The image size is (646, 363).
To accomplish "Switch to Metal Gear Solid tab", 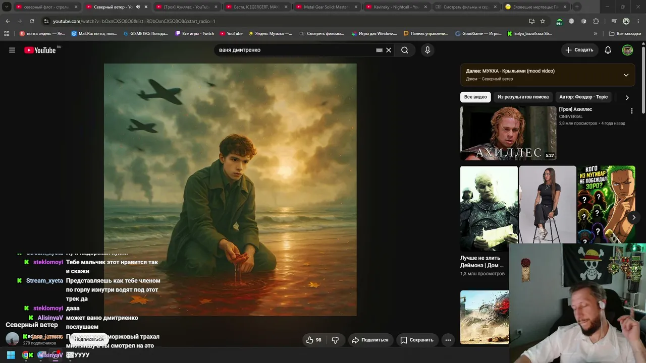I will tap(326, 7).
